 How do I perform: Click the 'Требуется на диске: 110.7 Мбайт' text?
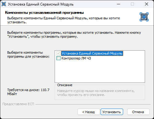point(28,92)
